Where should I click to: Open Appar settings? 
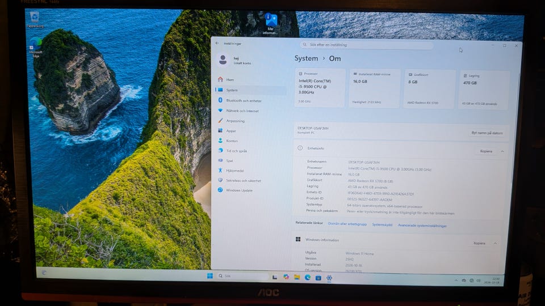tap(250, 131)
